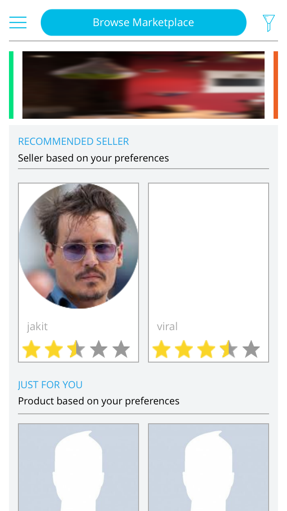Open the first Just For You product
This screenshot has width=287, height=511.
78,467
